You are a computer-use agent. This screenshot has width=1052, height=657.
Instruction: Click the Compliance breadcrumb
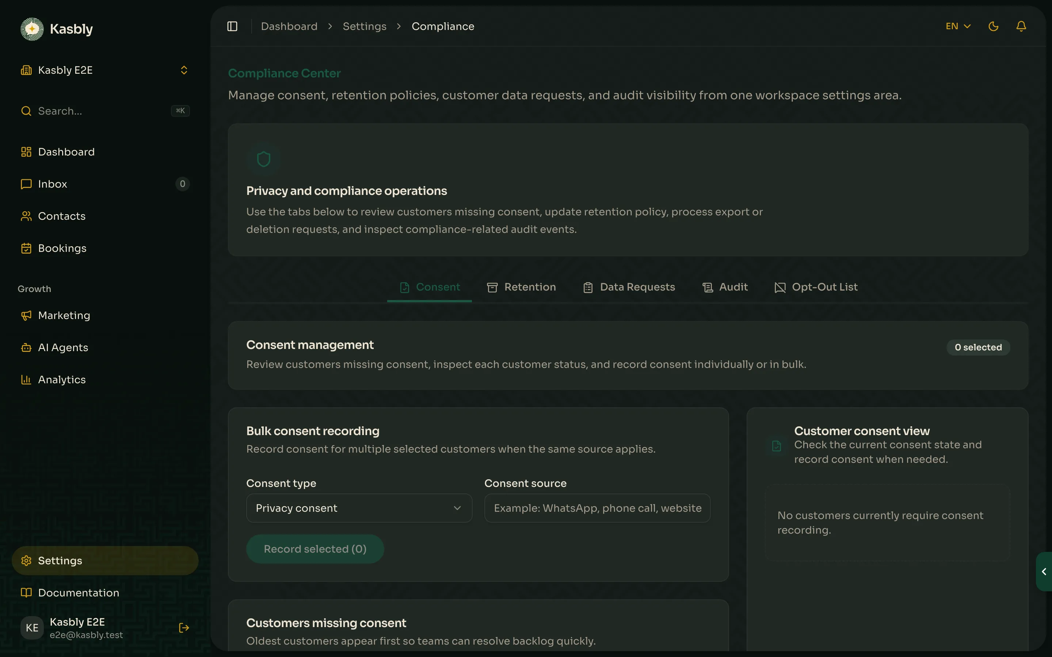pyautogui.click(x=443, y=27)
